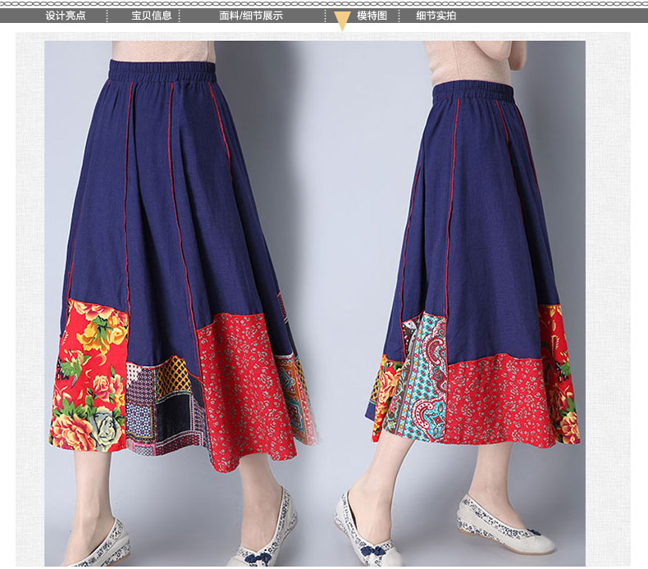Click the checkered patchwork panel on left skirt

click(160, 406)
